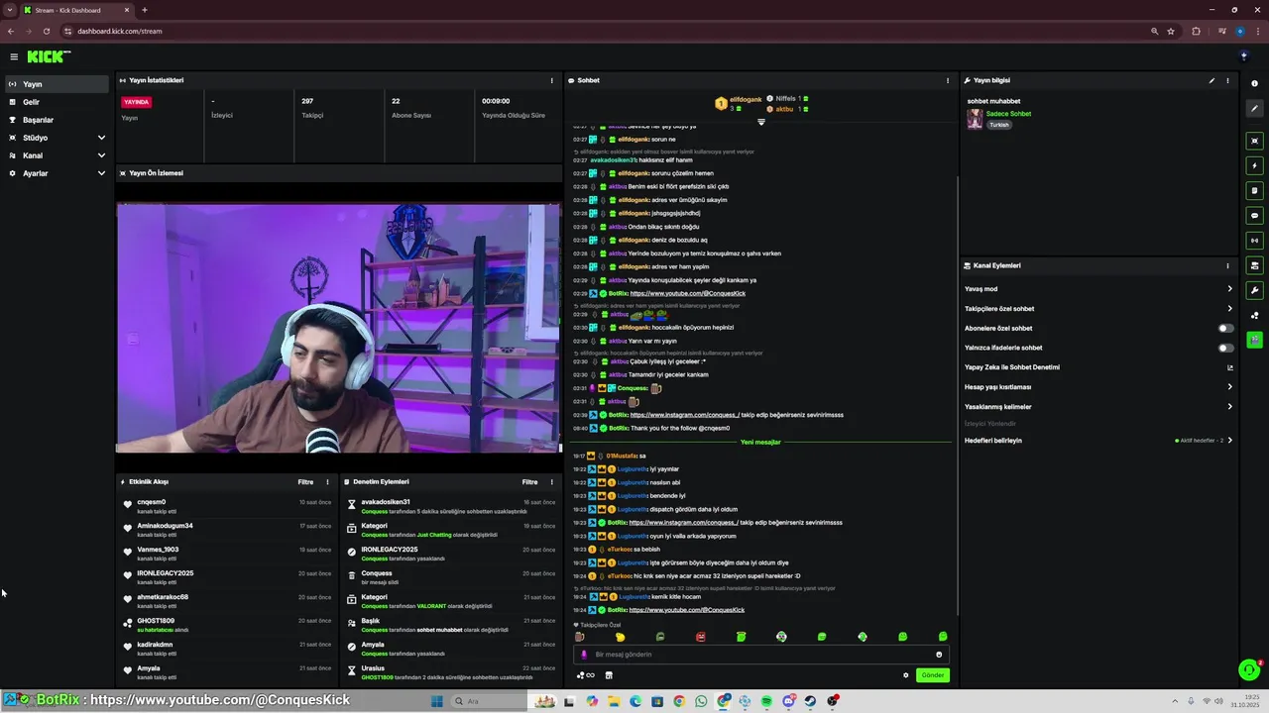This screenshot has height=713, width=1269.
Task: Open Spotify from the taskbar
Action: [767, 701]
